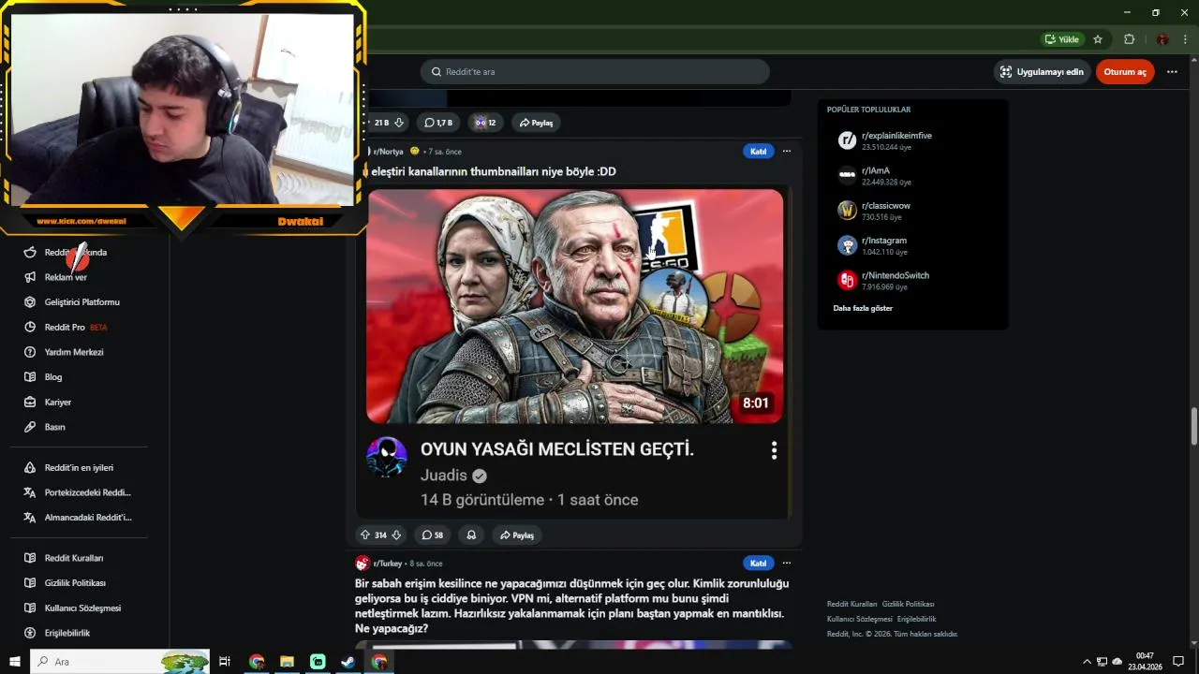Open the 58 comments button
This screenshot has width=1199, height=674.
tap(433, 535)
